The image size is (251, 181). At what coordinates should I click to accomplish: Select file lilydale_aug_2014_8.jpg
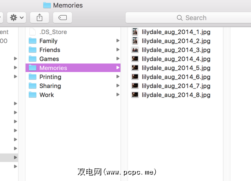pyautogui.click(x=176, y=95)
